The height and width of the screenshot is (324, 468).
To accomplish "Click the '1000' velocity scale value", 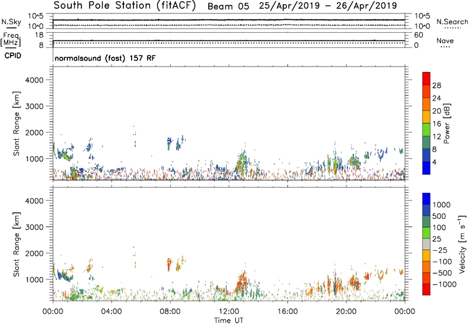I will tap(442, 205).
